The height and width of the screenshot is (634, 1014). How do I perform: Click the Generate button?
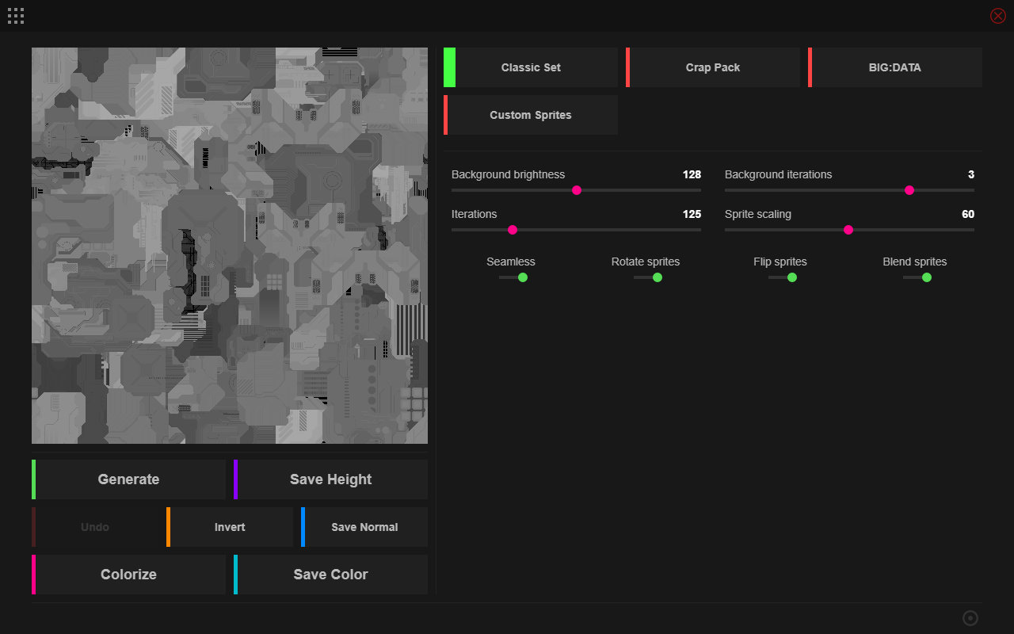click(129, 479)
